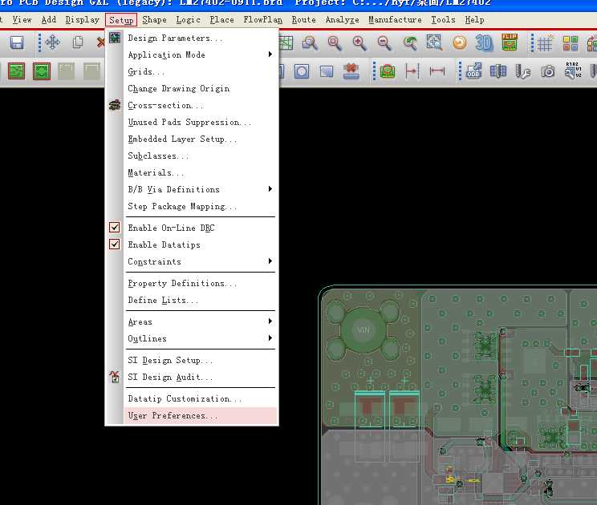Click the drill with wrench icon
Image resolution: width=597 pixels, height=505 pixels.
point(522,71)
